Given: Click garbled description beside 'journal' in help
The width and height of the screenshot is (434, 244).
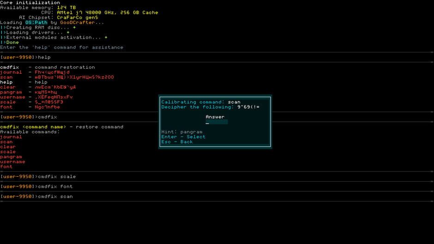Looking at the screenshot, I should click(52, 72).
